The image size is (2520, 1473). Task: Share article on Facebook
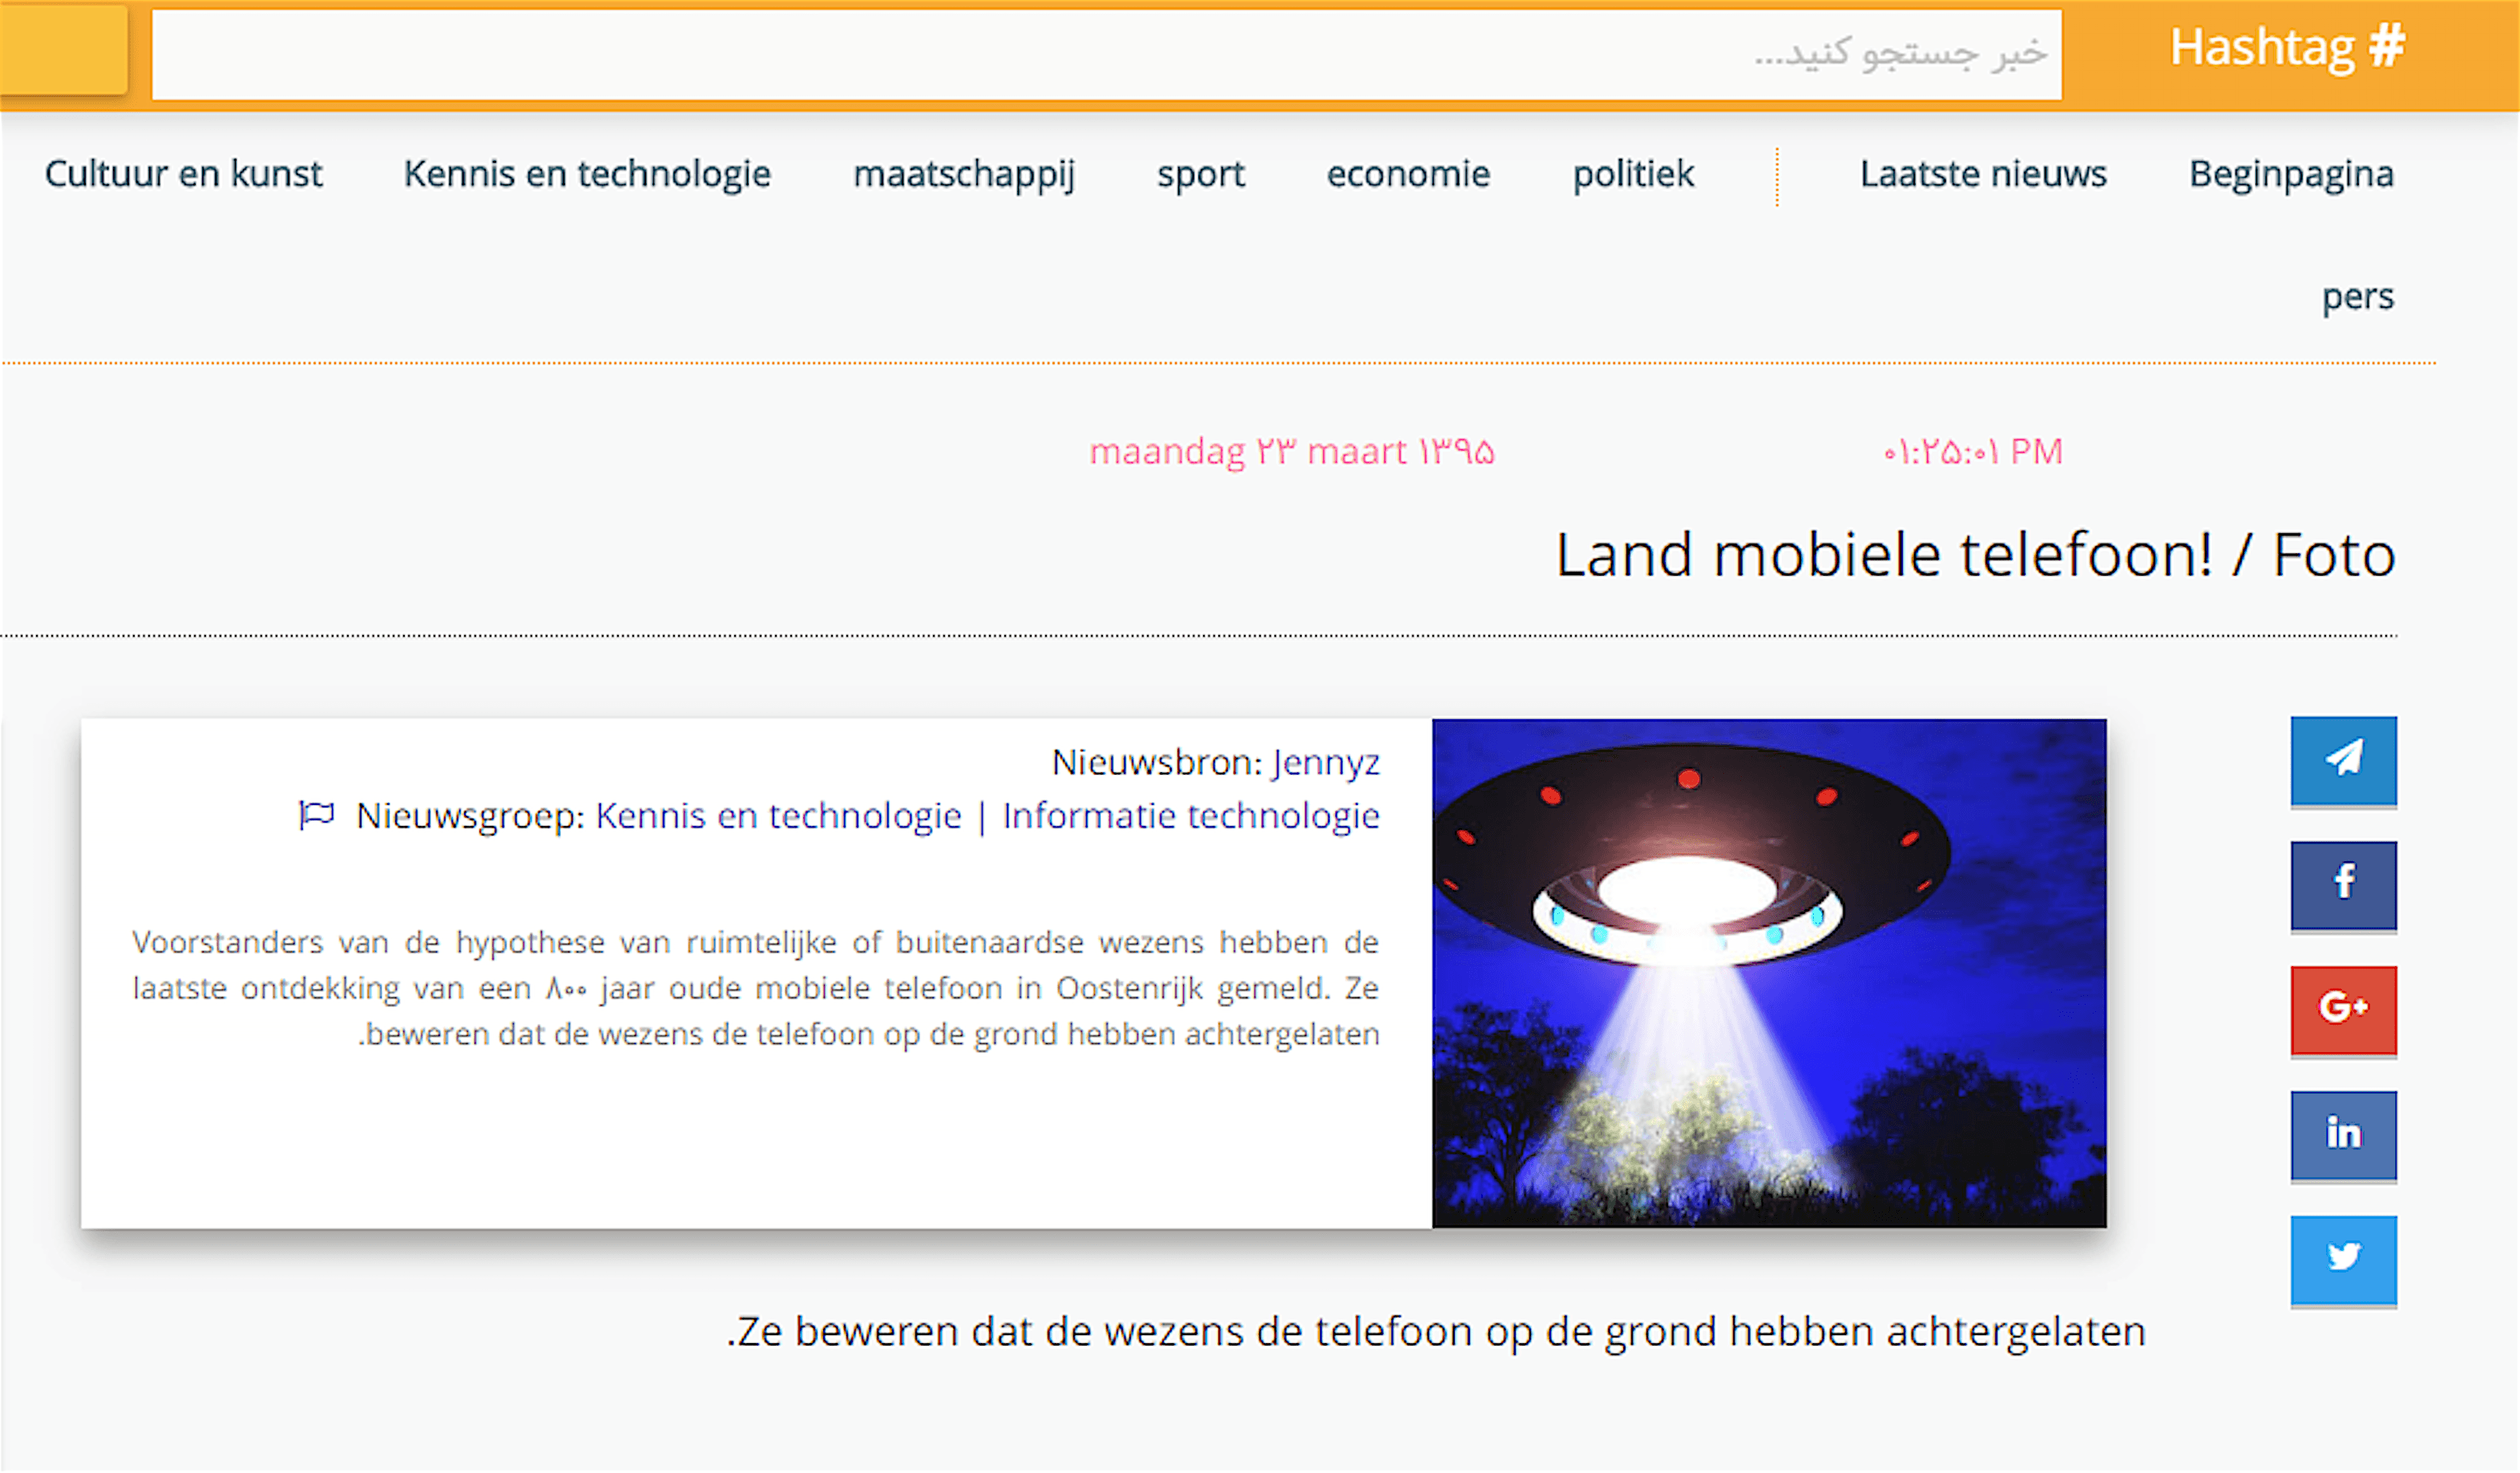(2342, 884)
